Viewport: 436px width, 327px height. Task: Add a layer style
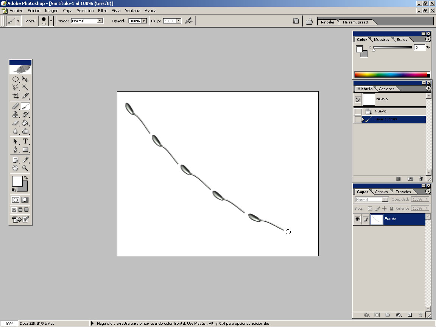pos(366,315)
